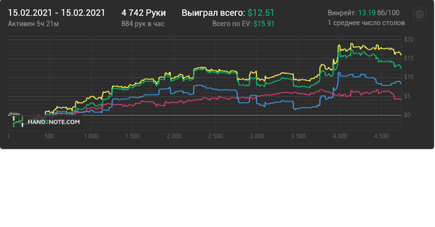Click the 3 000 x-axis label

pos(257,136)
